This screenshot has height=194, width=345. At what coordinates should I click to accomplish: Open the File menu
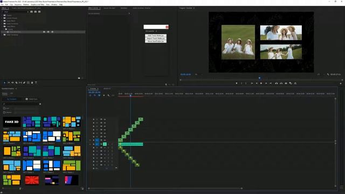click(2, 4)
